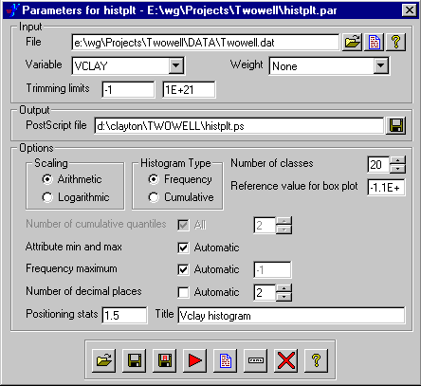Choose PostScript output file via disk icon
The height and width of the screenshot is (386, 421).
coord(396,126)
